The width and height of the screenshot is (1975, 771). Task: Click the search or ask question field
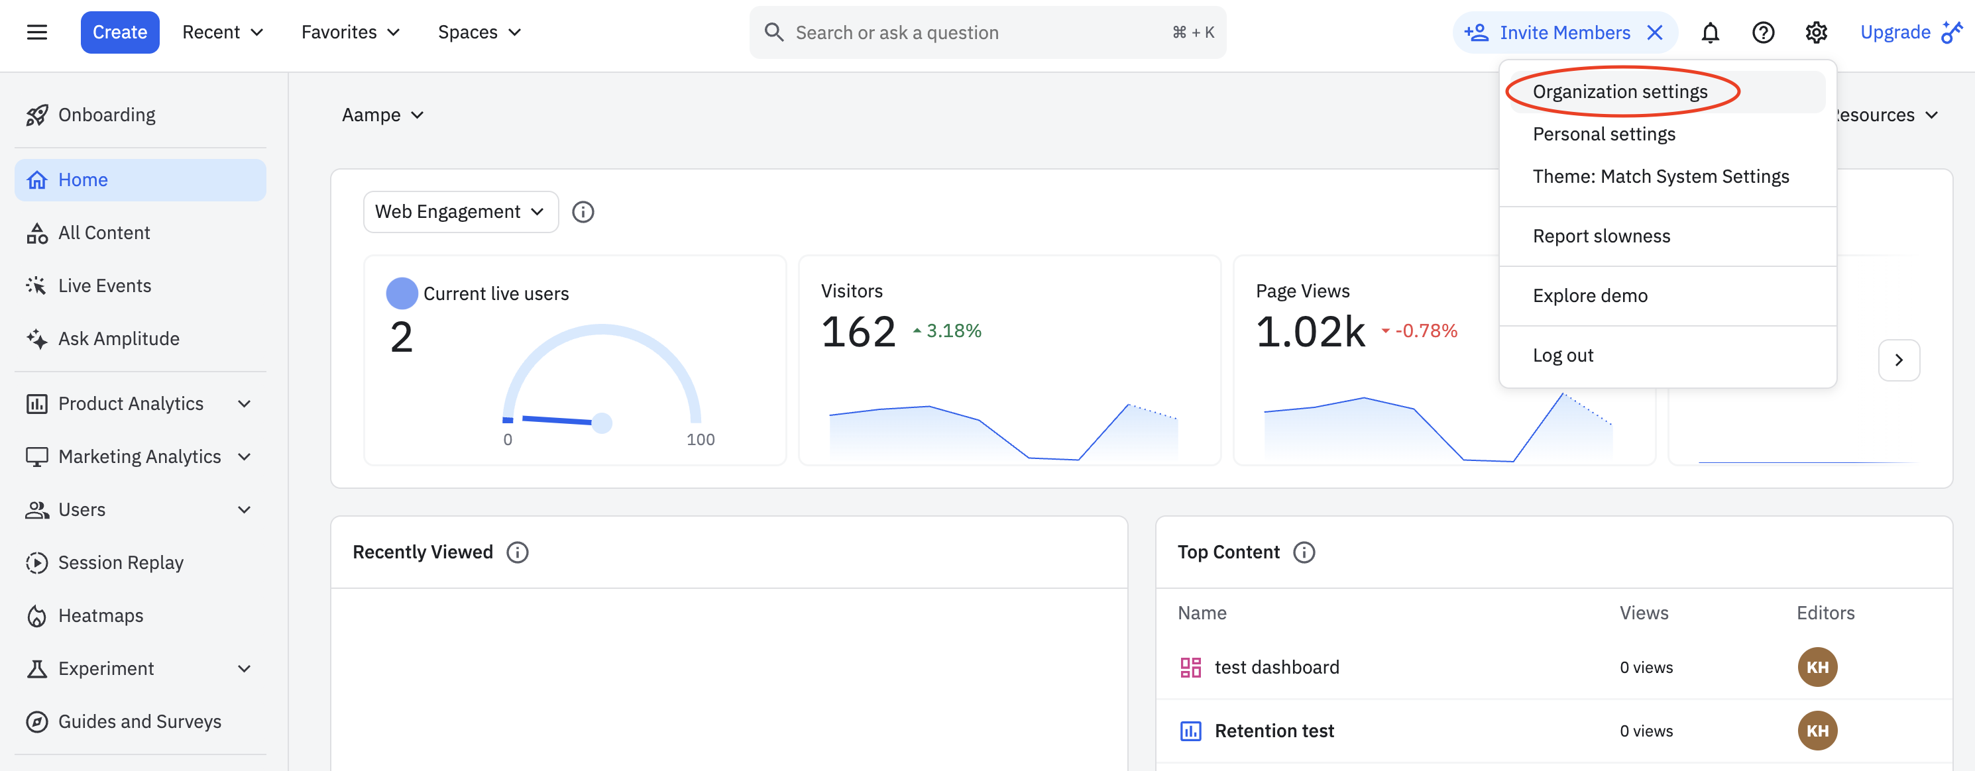(x=974, y=32)
